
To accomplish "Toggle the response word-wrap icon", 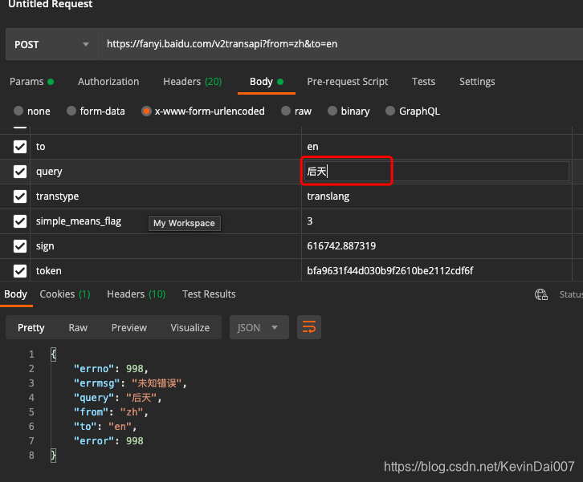I will (x=308, y=327).
